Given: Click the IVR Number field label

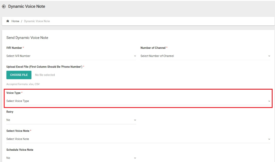Looking at the screenshot, I should (14, 48).
